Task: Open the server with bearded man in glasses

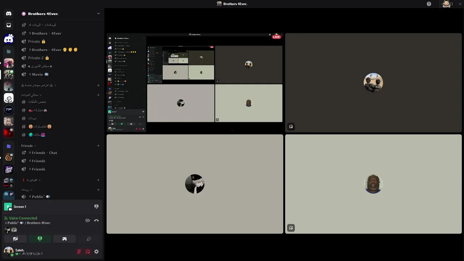Action: point(9,121)
